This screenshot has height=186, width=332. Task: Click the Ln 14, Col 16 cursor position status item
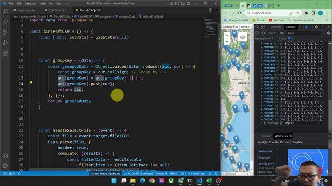138,174
